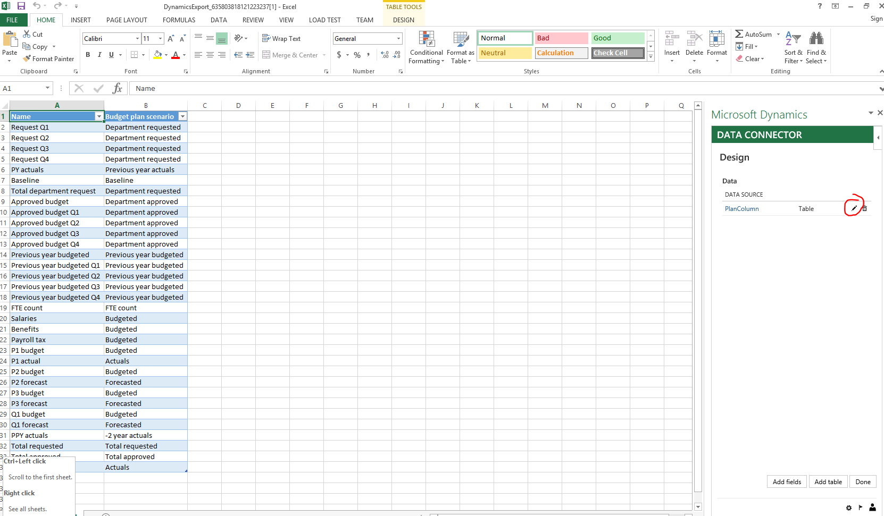Increase font size with the large A icon
Viewport: 884px width, 516px height.
[x=171, y=38]
